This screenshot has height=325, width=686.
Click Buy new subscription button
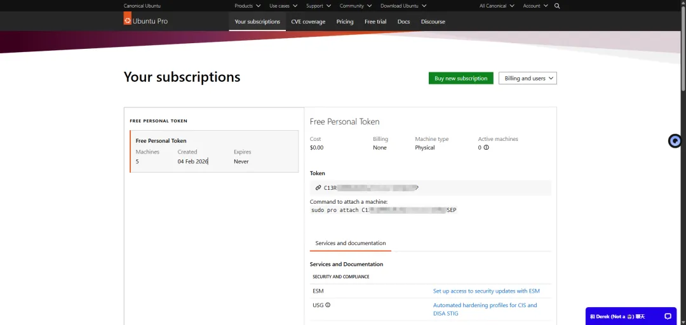[461, 78]
